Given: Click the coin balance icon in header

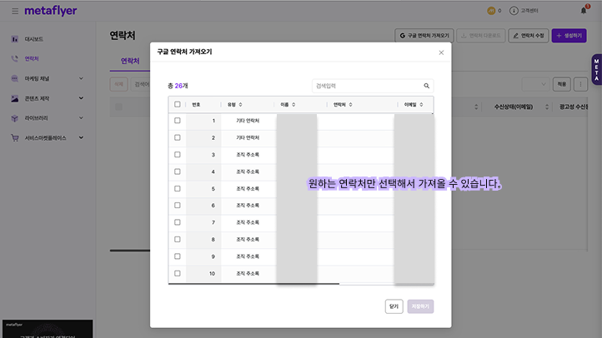Looking at the screenshot, I should coord(490,11).
